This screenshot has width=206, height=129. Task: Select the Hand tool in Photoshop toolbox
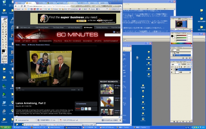point(3,47)
